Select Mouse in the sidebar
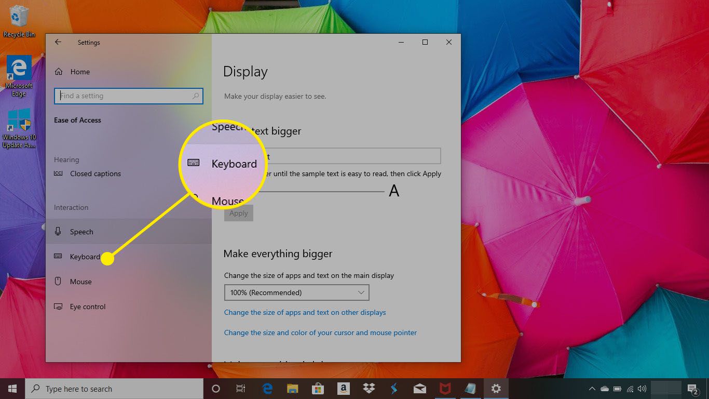This screenshot has height=399, width=709. click(x=128, y=282)
